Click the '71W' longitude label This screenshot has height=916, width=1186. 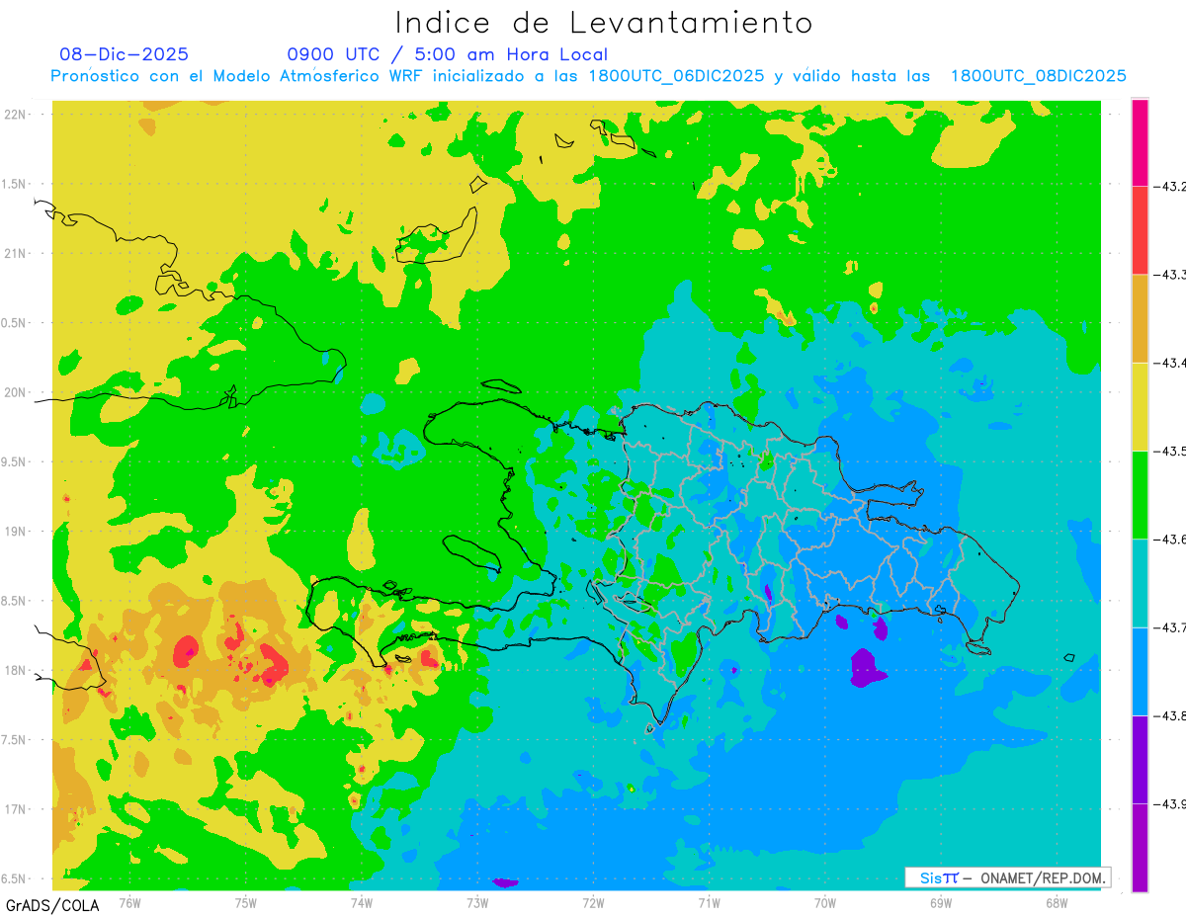pos(709,902)
